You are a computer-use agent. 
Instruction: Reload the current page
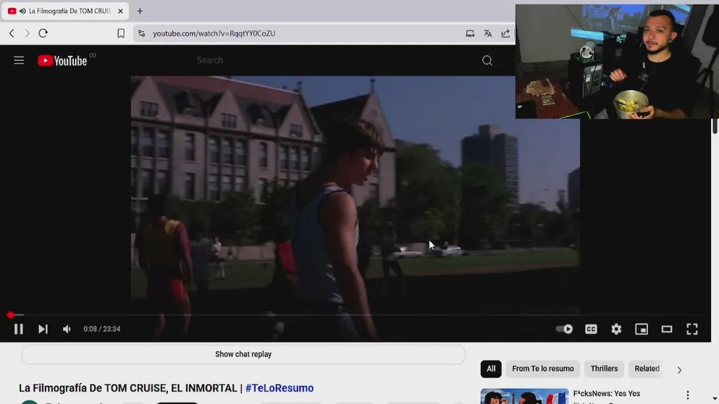[43, 34]
